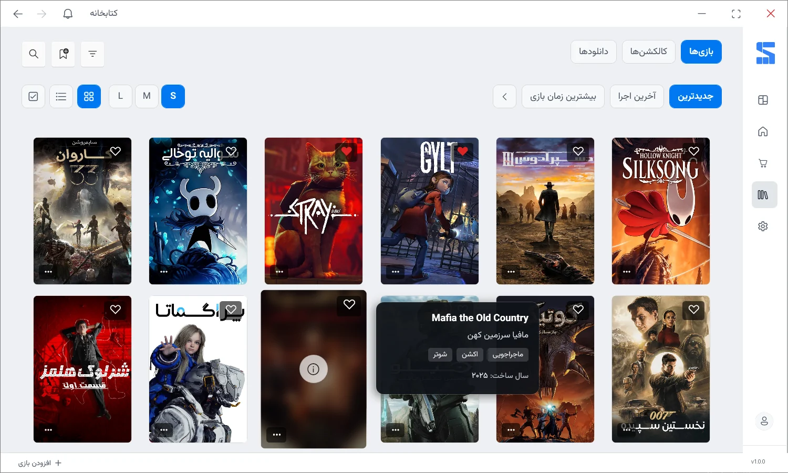Switch to the دانلودها tab
The image size is (788, 473).
[x=594, y=52]
